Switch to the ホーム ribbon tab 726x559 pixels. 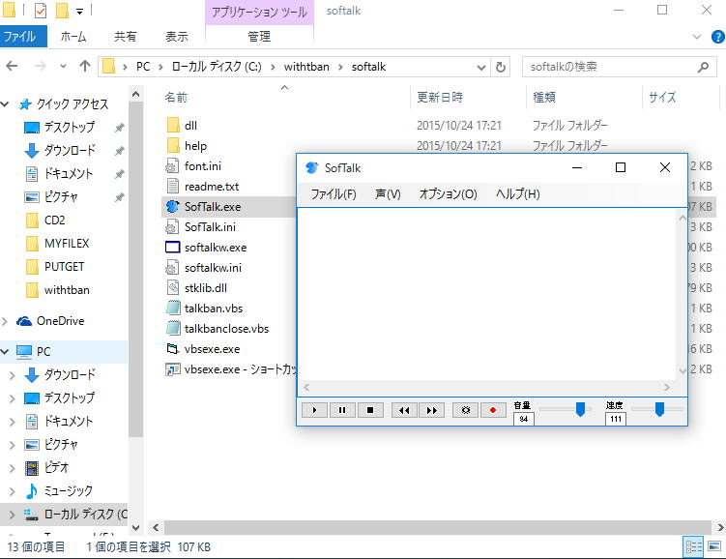(73, 37)
